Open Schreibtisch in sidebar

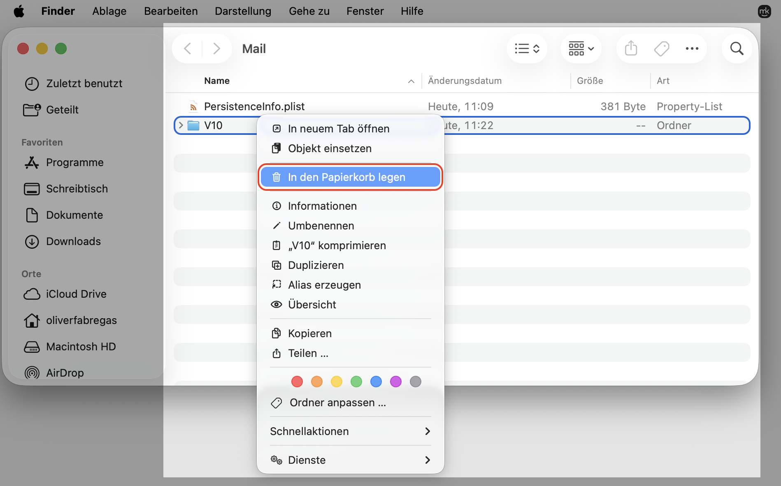(x=66, y=189)
